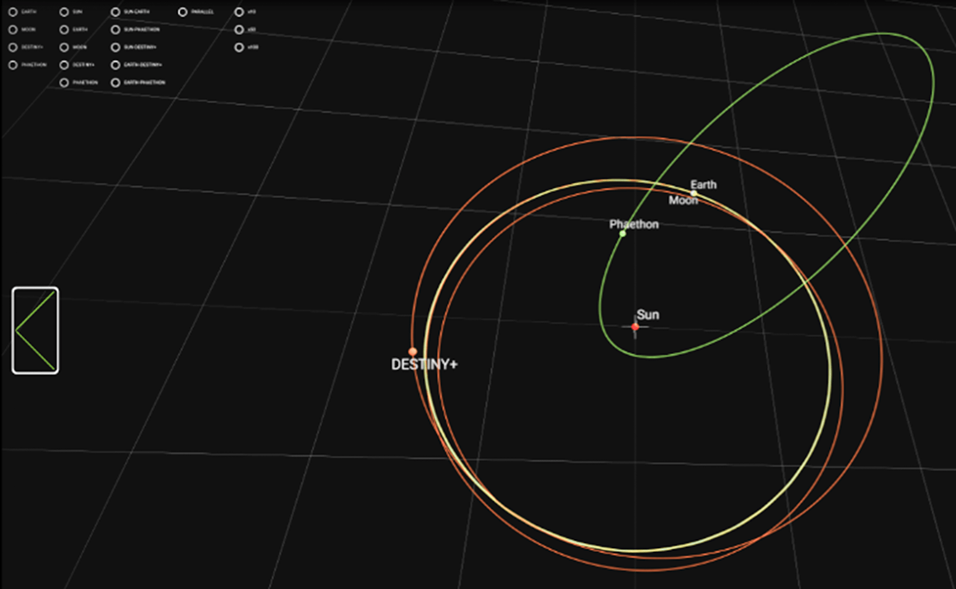
Task: Click the Earth marker dot
Action: [693, 194]
